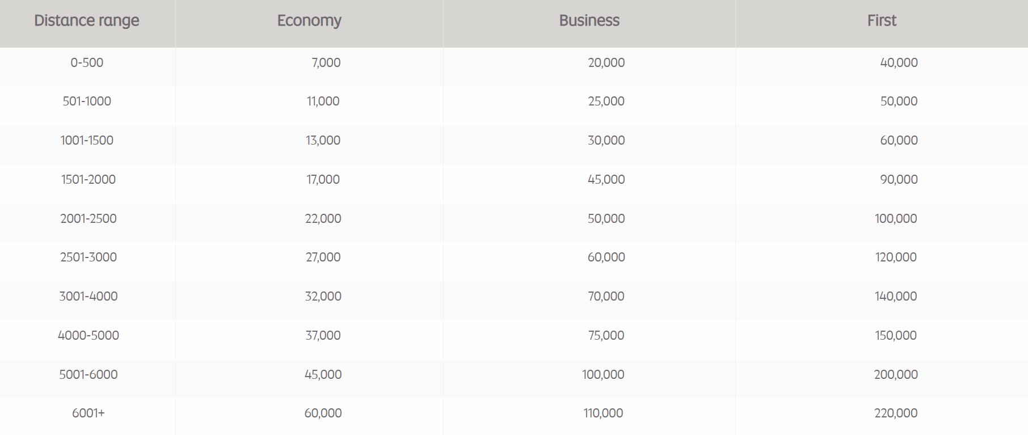Image resolution: width=1028 pixels, height=435 pixels.
Task: Select the 2001-2500 distance range cell
Action: 89,218
